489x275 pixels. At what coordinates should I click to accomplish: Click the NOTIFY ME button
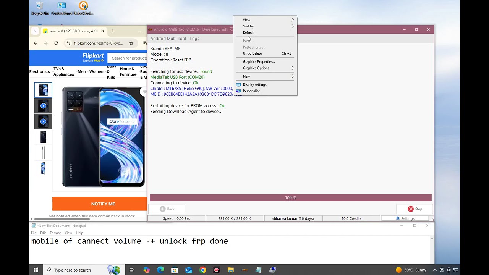click(x=100, y=204)
